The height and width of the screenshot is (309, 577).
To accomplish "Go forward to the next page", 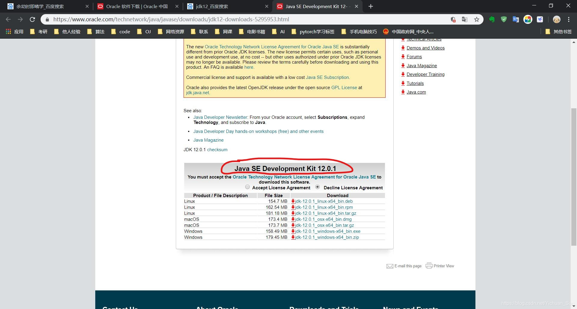I will (x=20, y=19).
